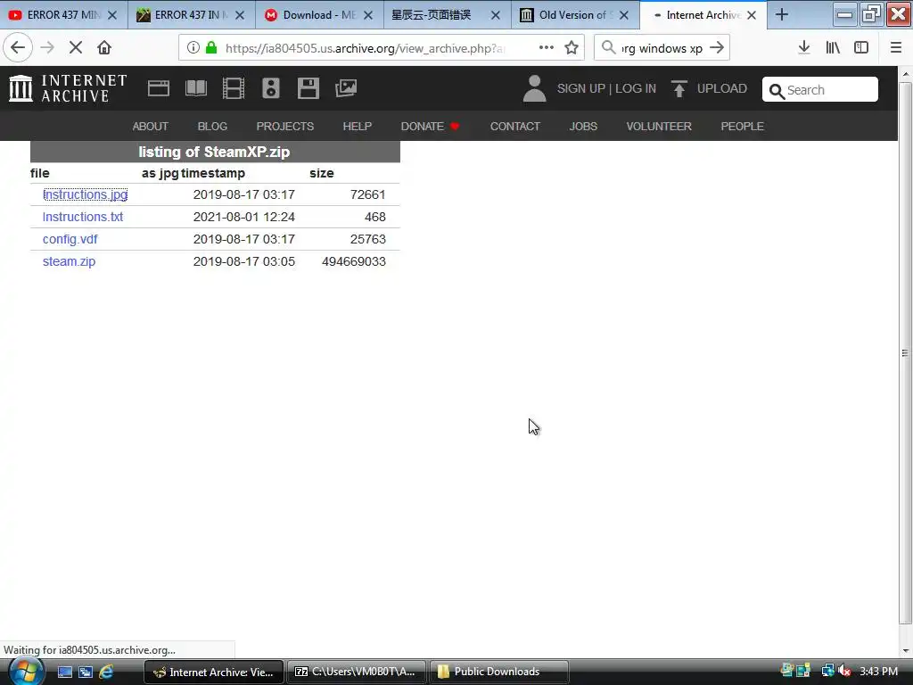Viewport: 913px width, 685px height.
Task: Open the Video film strip icon
Action: point(234,88)
